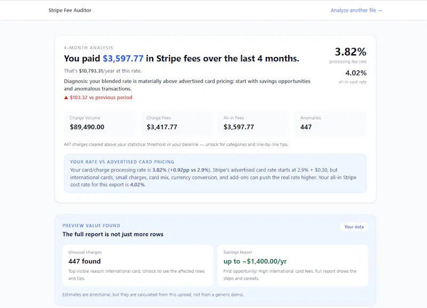Click 'YOUR RATE VS ADVERTISED CARD PRICING' heading
Screen dimensions: 427x308
122,162
